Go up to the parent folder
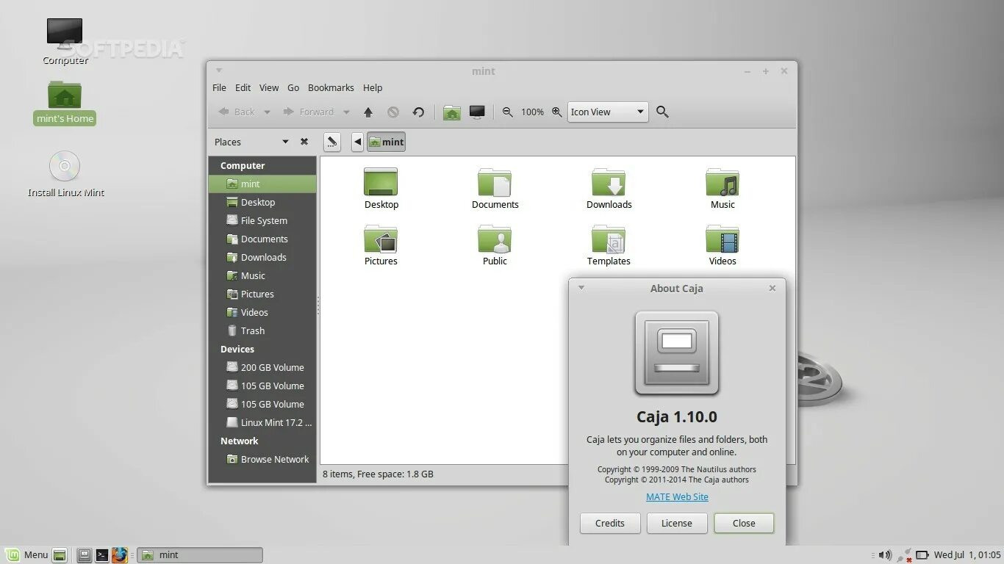This screenshot has height=564, width=1004. [368, 112]
